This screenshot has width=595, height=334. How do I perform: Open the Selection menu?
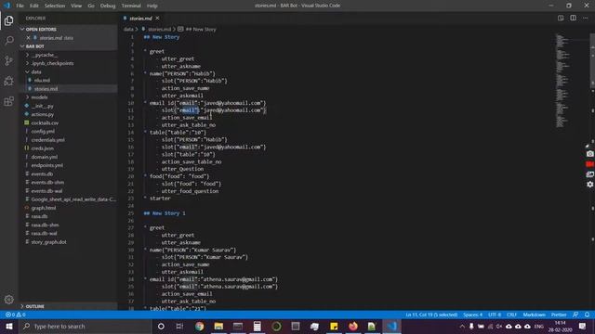pos(55,6)
